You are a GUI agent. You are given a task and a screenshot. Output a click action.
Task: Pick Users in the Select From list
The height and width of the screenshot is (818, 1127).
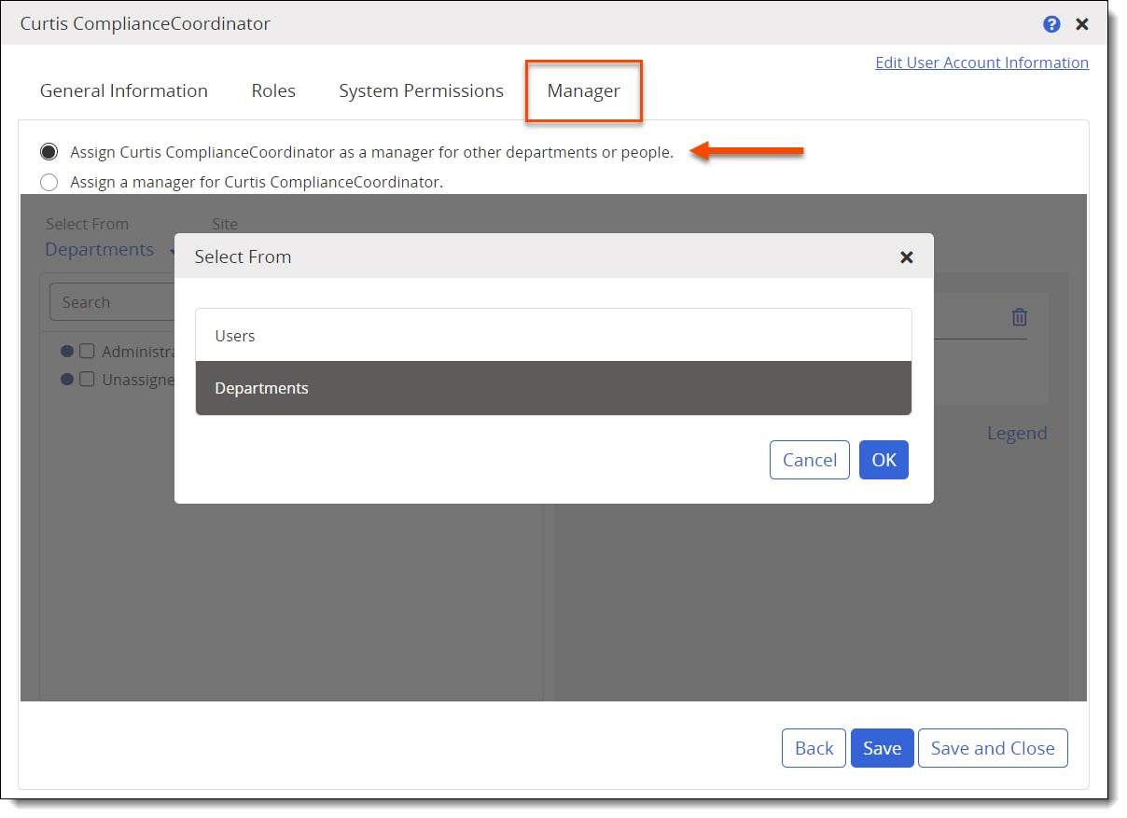pos(553,336)
